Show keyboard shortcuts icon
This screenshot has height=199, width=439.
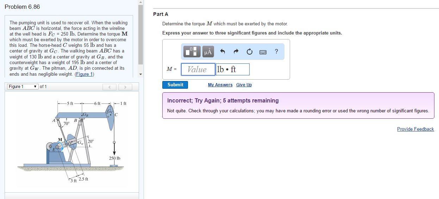coord(263,52)
